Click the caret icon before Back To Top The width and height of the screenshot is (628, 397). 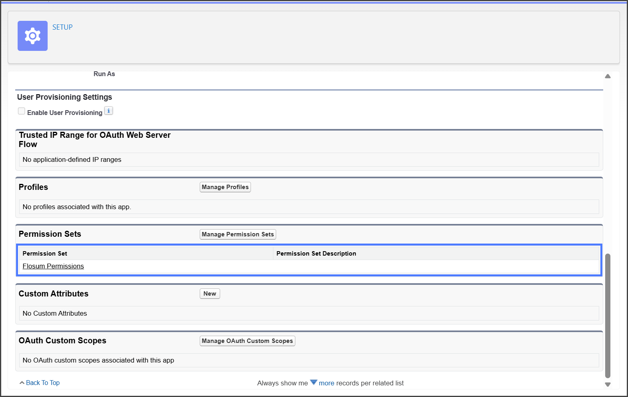point(22,383)
